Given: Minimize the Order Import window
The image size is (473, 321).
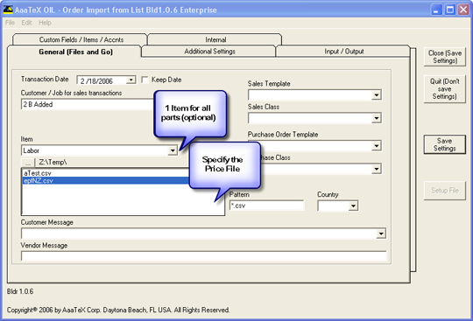Looking at the screenshot, I should point(436,10).
